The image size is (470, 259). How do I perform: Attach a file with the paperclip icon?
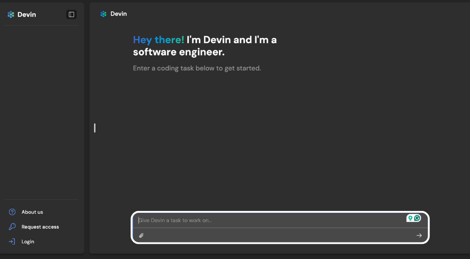point(141,235)
